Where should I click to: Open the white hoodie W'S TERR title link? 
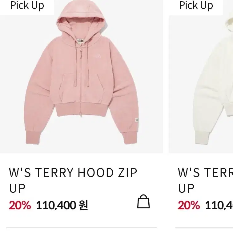point(205,180)
